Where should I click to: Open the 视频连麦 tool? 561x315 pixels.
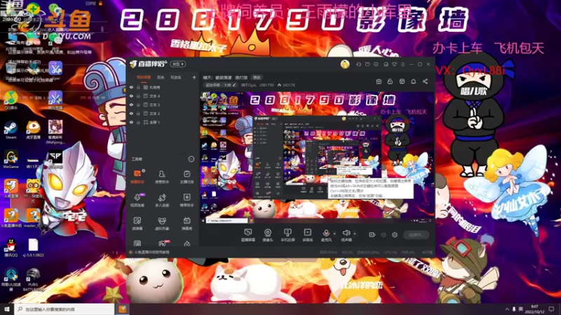[x=137, y=200]
